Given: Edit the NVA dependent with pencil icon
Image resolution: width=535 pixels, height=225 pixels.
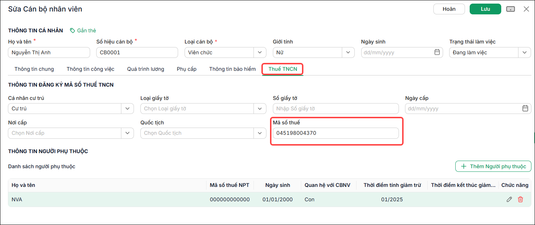Looking at the screenshot, I should coord(509,199).
